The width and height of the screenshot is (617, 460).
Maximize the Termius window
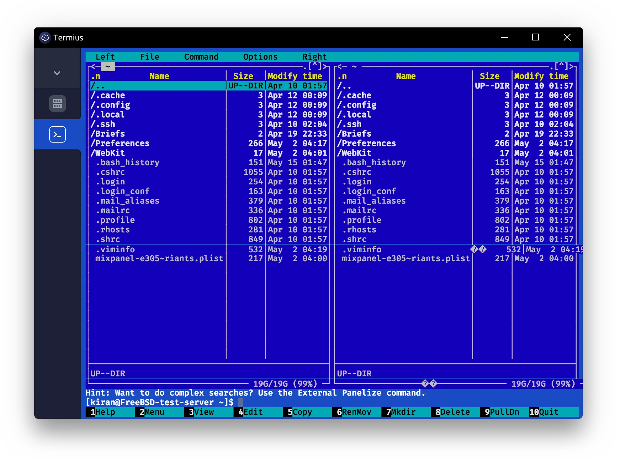[x=536, y=37]
